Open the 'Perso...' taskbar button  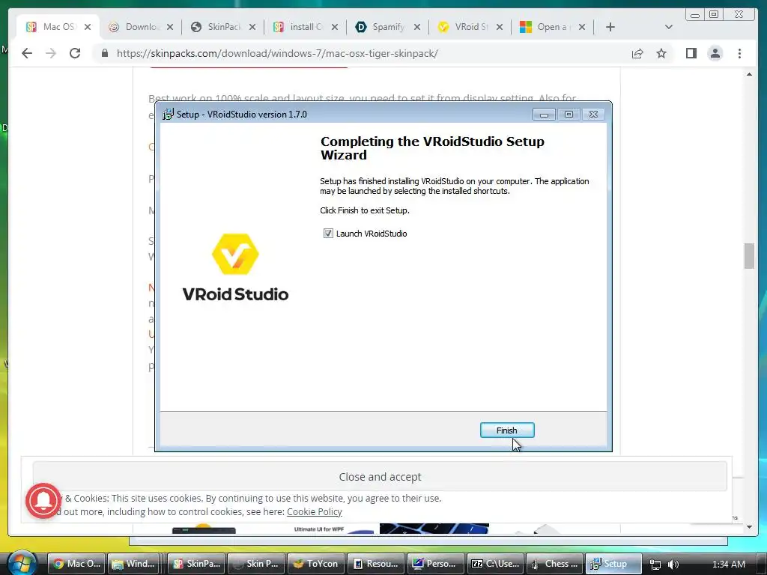[436, 564]
